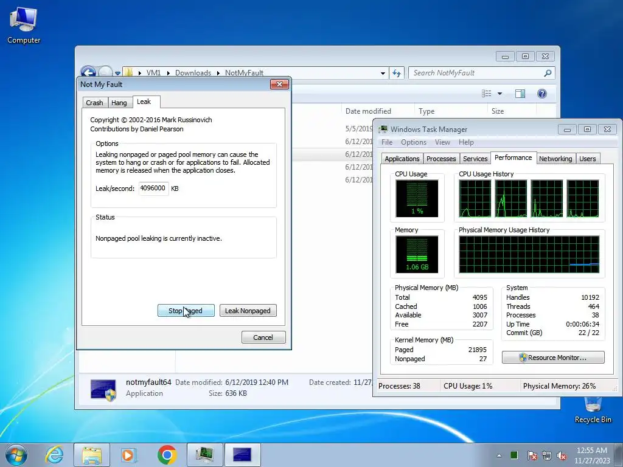Viewport: 623px width, 467px height.
Task: Open Task Manager's Options menu
Action: pyautogui.click(x=414, y=142)
